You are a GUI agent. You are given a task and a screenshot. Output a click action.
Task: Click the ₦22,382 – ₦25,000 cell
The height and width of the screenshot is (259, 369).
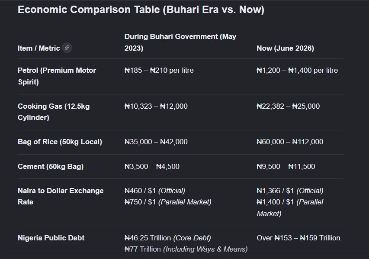coord(288,106)
